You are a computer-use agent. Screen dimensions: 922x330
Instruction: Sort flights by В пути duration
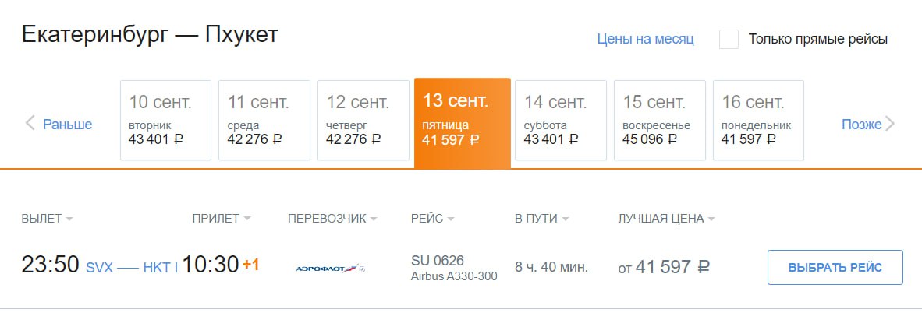coord(566,219)
